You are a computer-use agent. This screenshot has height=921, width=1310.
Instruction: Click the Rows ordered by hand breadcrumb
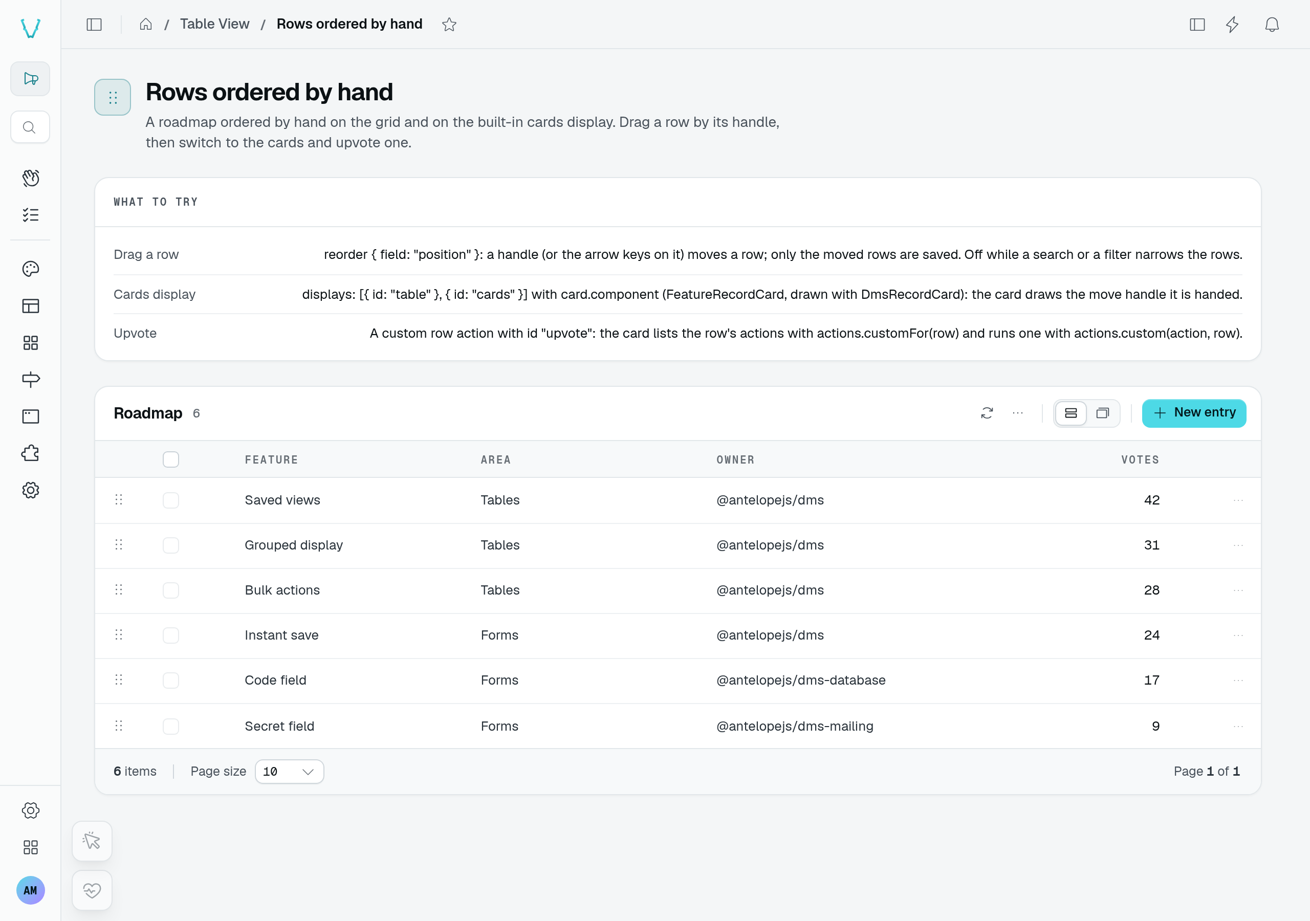click(349, 24)
